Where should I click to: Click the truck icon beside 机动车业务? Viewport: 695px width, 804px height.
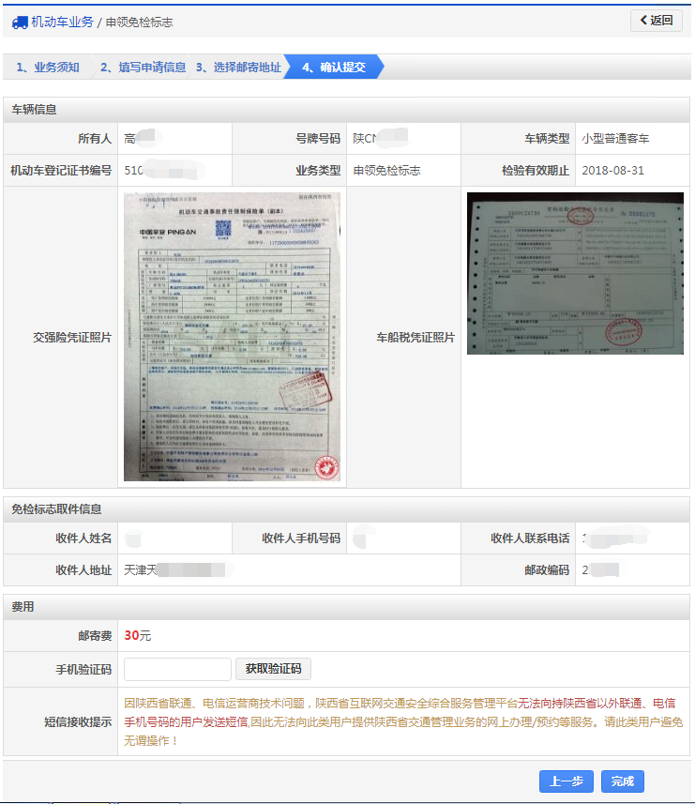click(x=19, y=22)
